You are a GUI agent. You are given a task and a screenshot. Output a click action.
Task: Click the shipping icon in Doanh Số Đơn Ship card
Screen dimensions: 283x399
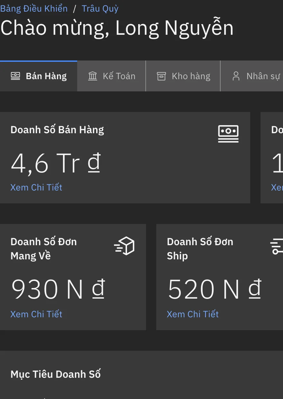[x=277, y=246]
